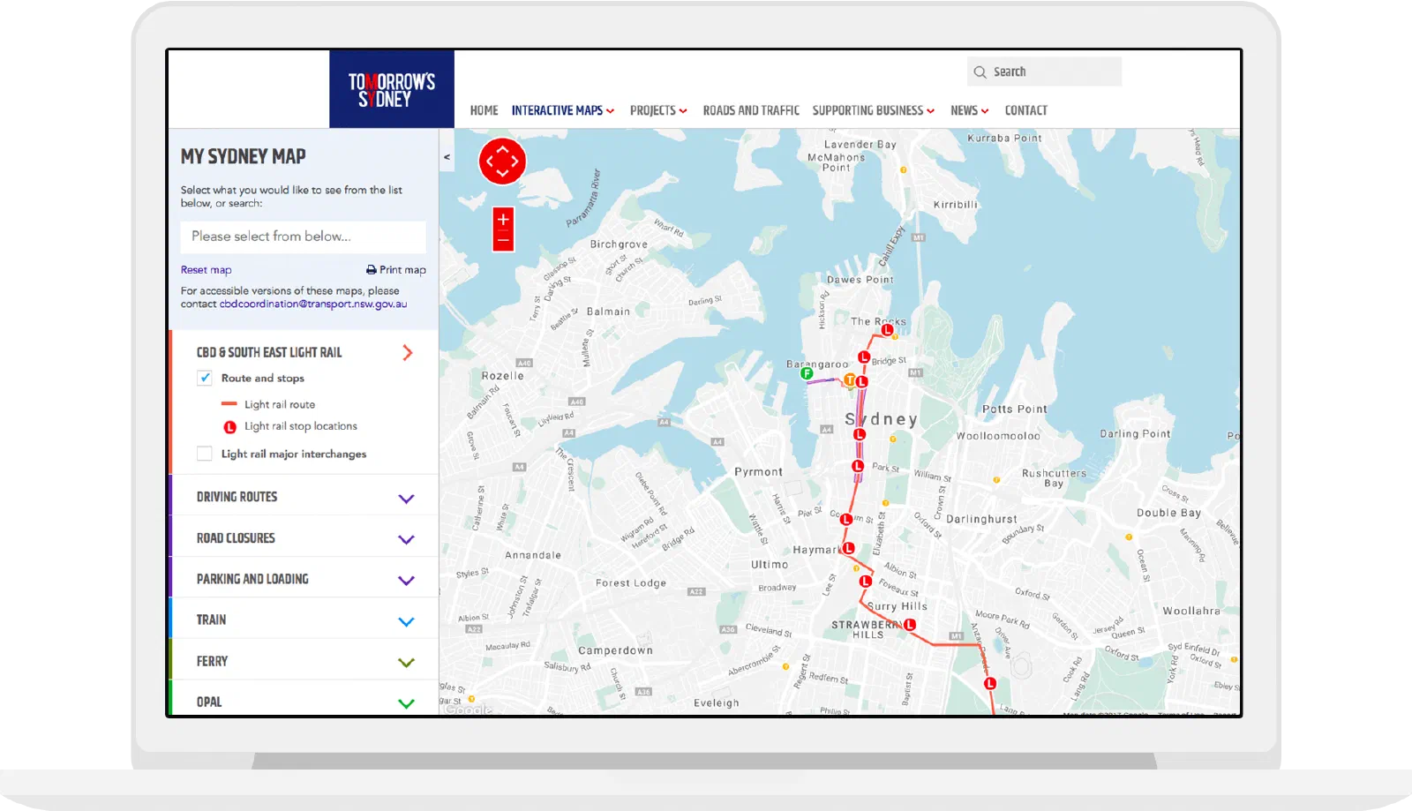Click the light rail stop marker at The Rocks

[x=888, y=330]
